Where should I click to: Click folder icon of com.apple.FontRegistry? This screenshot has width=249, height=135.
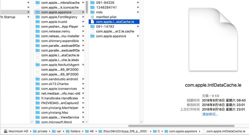coord(38,17)
